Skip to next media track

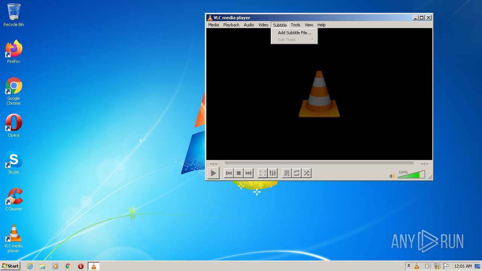pos(248,173)
